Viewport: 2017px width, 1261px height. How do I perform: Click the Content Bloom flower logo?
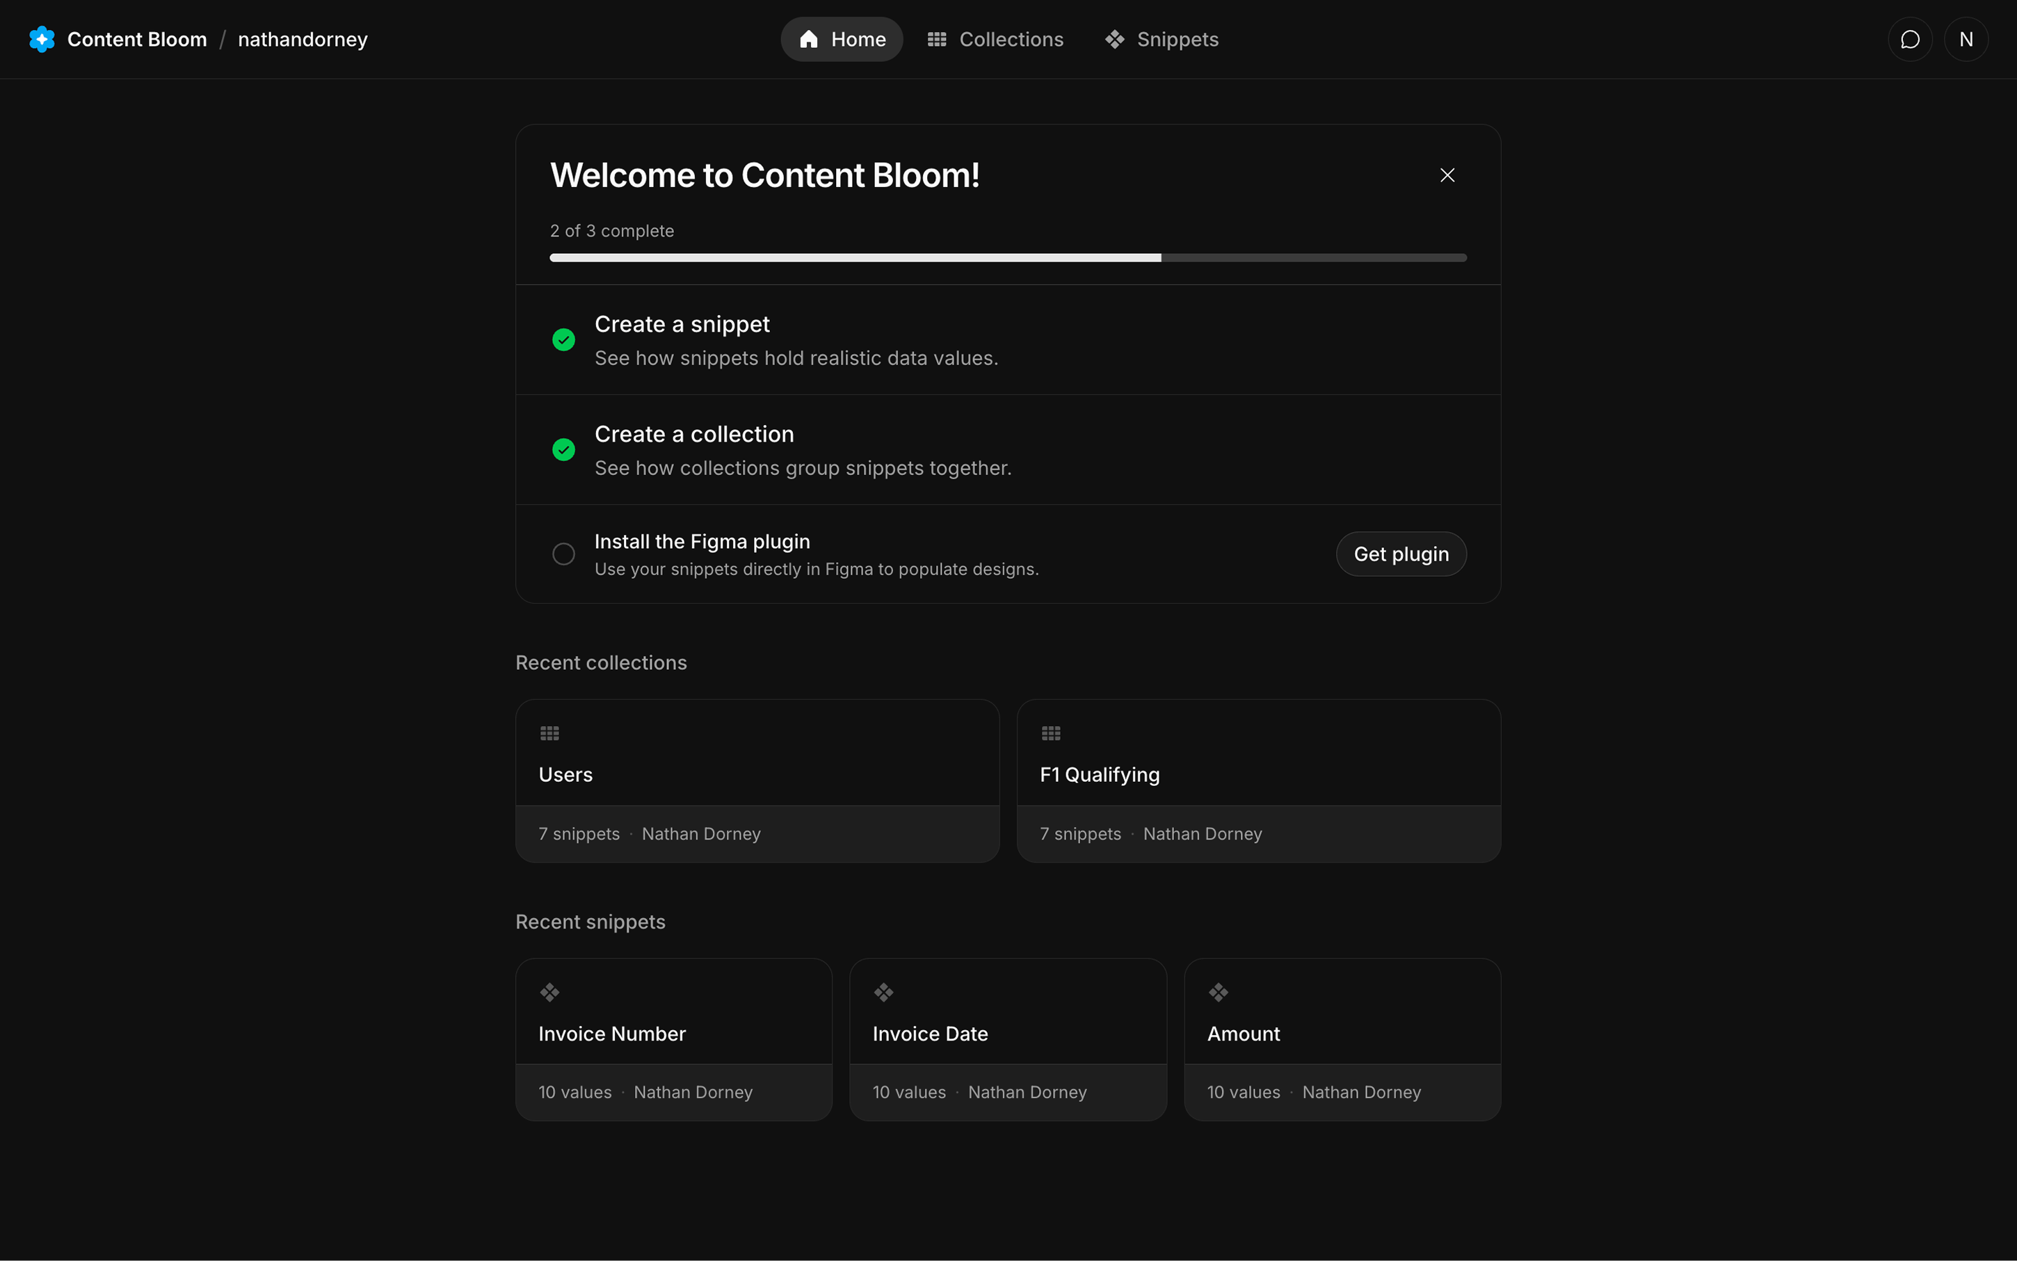click(x=42, y=39)
